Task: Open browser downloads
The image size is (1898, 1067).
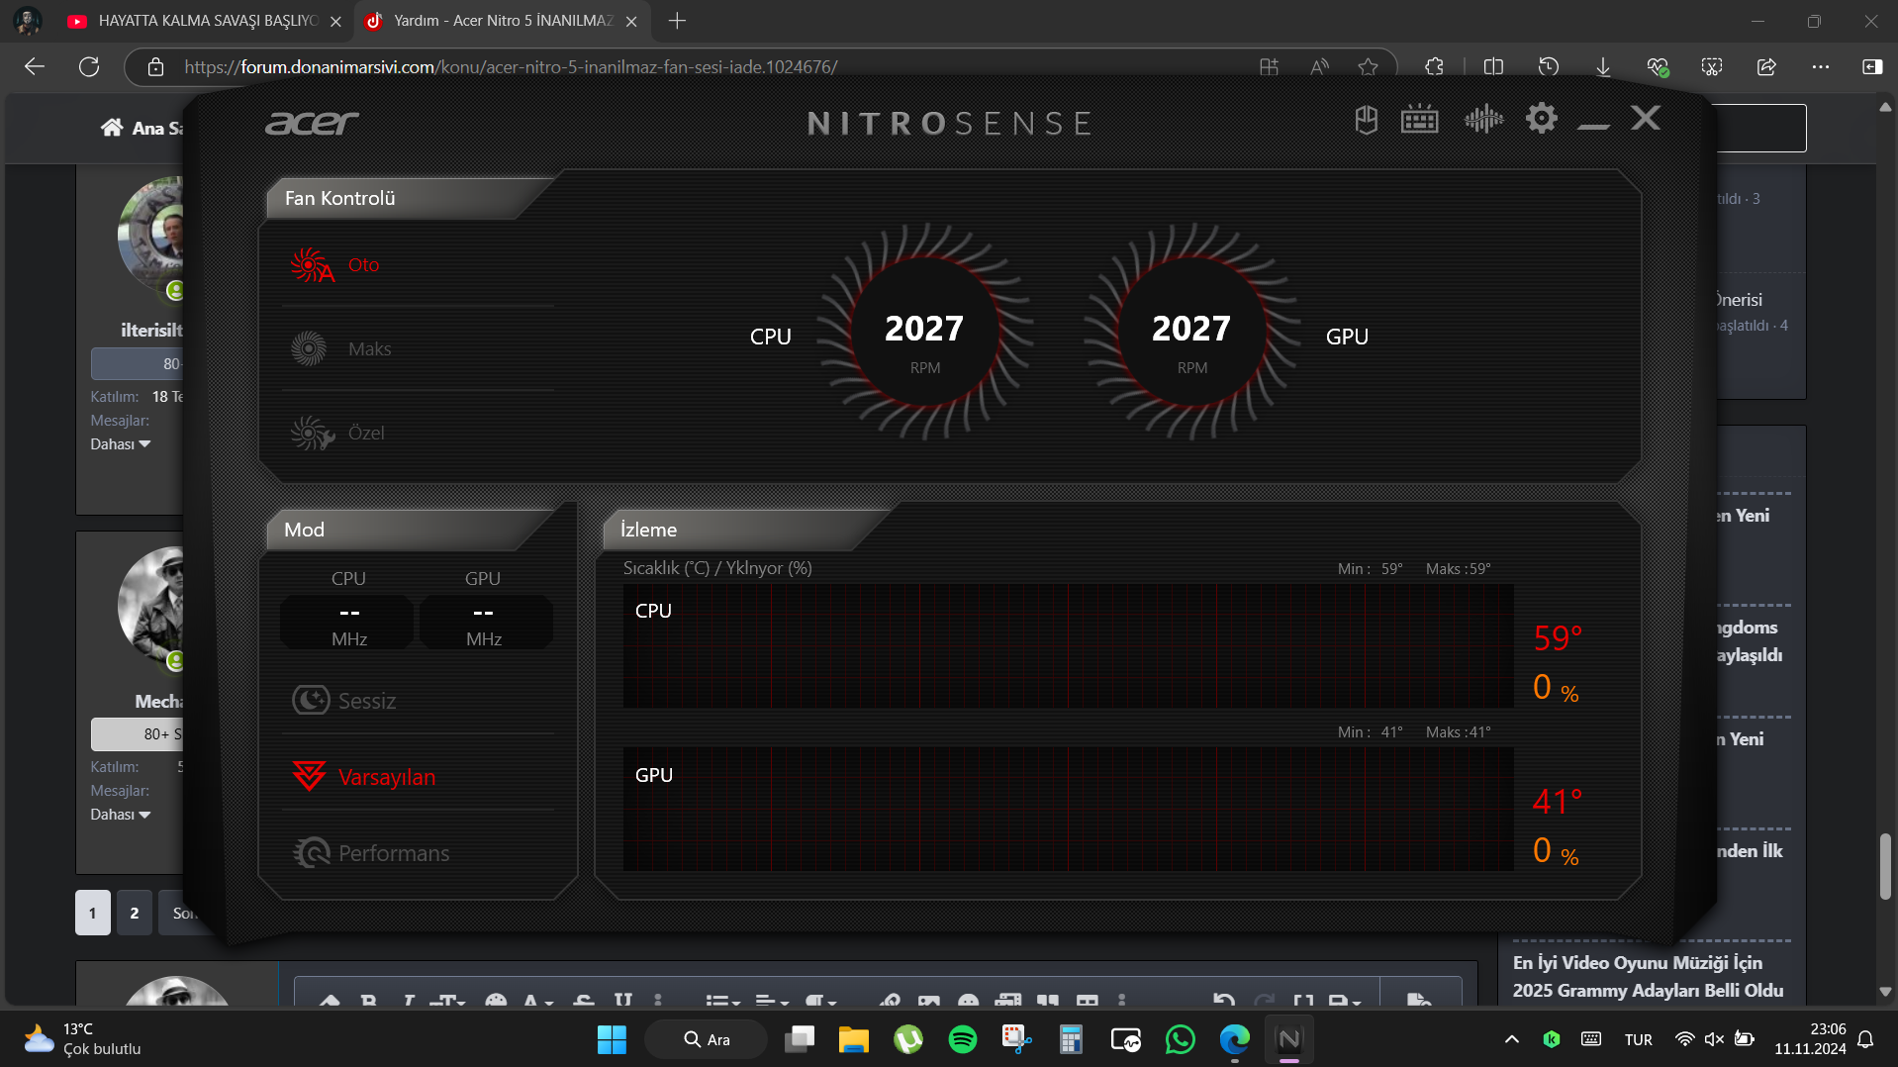Action: 1603,66
